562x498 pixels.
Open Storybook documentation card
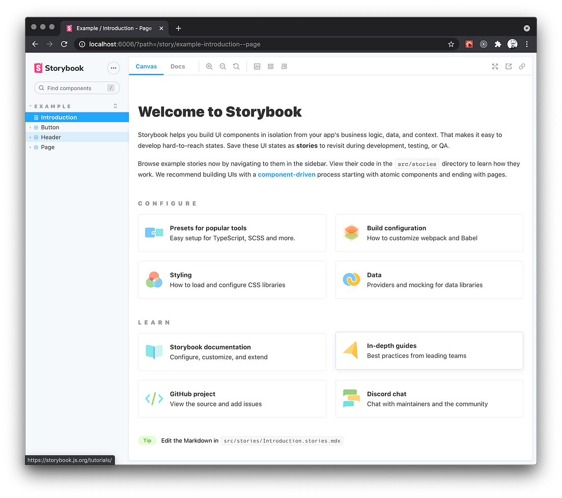tap(232, 352)
